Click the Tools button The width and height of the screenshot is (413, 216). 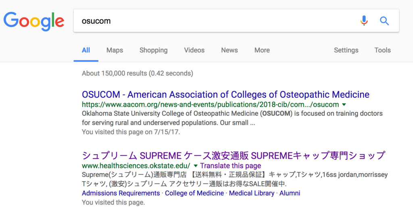click(382, 50)
